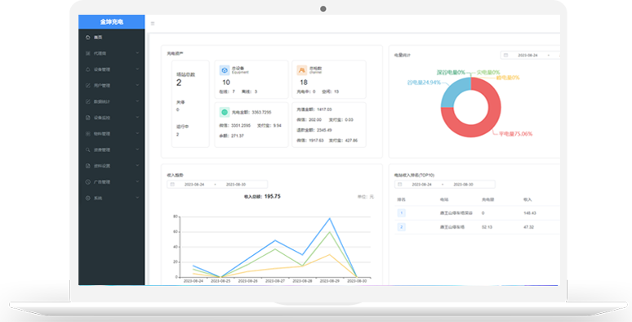Click the 收入 column header
This screenshot has height=322, width=632.
[527, 199]
